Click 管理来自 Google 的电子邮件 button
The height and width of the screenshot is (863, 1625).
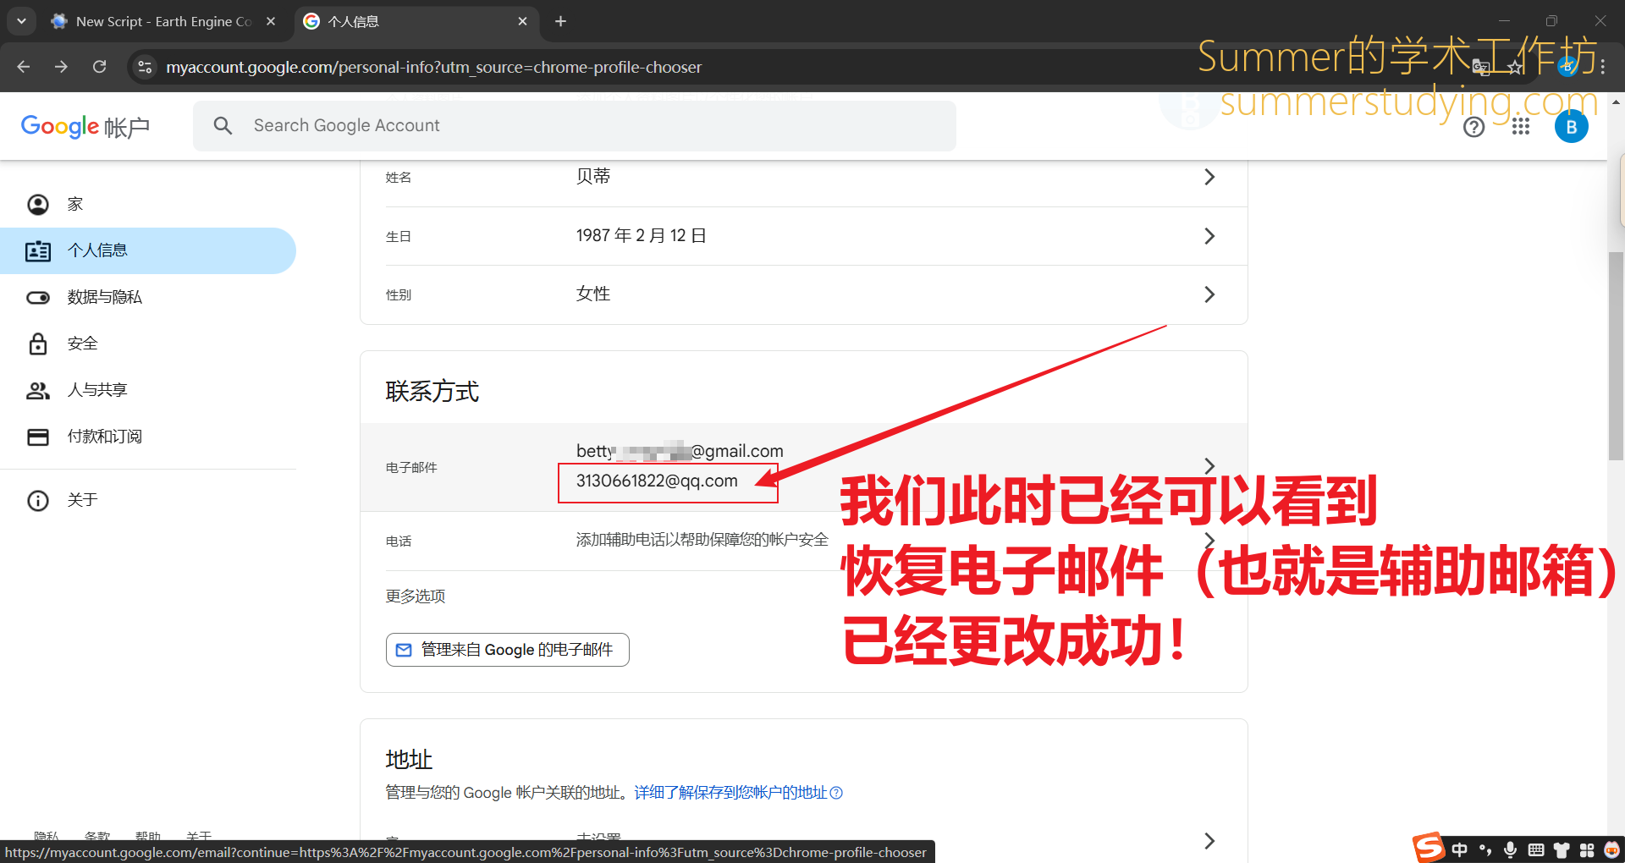click(x=508, y=650)
